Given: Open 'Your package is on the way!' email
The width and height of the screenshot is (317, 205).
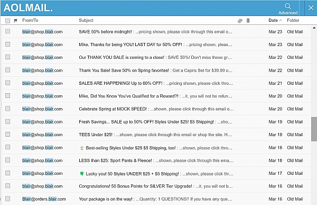Looking at the screenshot, I should click(x=155, y=199).
